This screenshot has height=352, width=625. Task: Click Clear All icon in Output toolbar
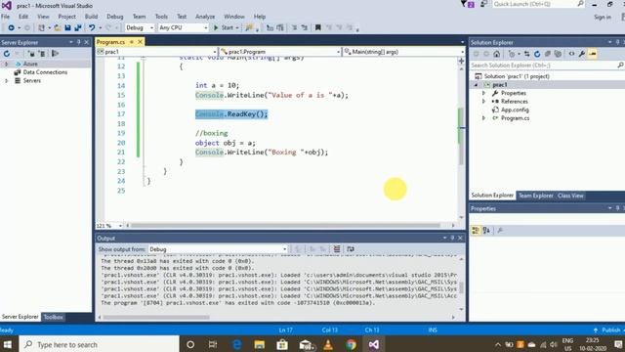(337, 249)
